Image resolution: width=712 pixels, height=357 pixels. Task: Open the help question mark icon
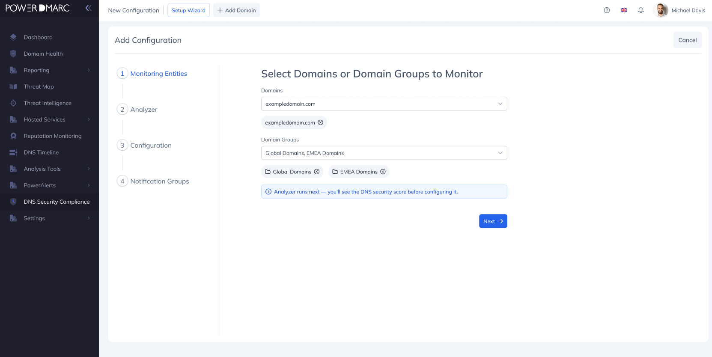(607, 10)
